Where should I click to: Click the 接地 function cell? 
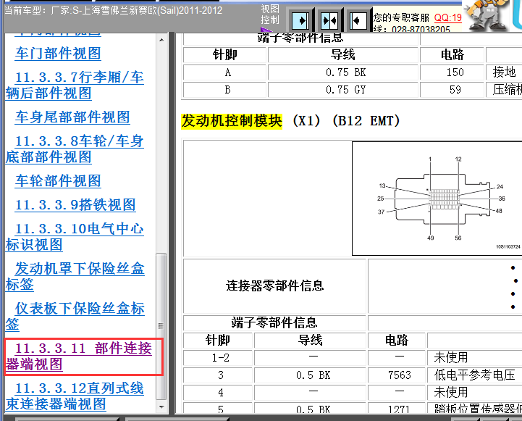(504, 72)
